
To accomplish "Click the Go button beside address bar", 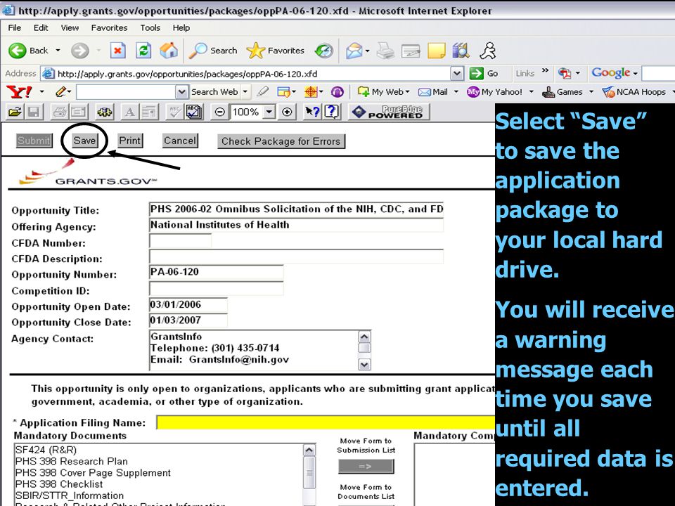I will point(484,74).
